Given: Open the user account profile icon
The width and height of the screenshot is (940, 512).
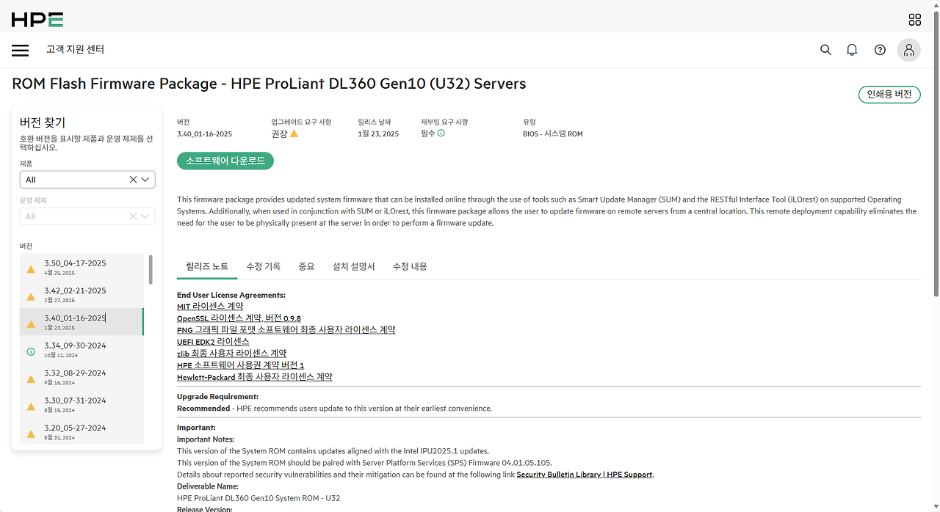Looking at the screenshot, I should pyautogui.click(x=908, y=50).
